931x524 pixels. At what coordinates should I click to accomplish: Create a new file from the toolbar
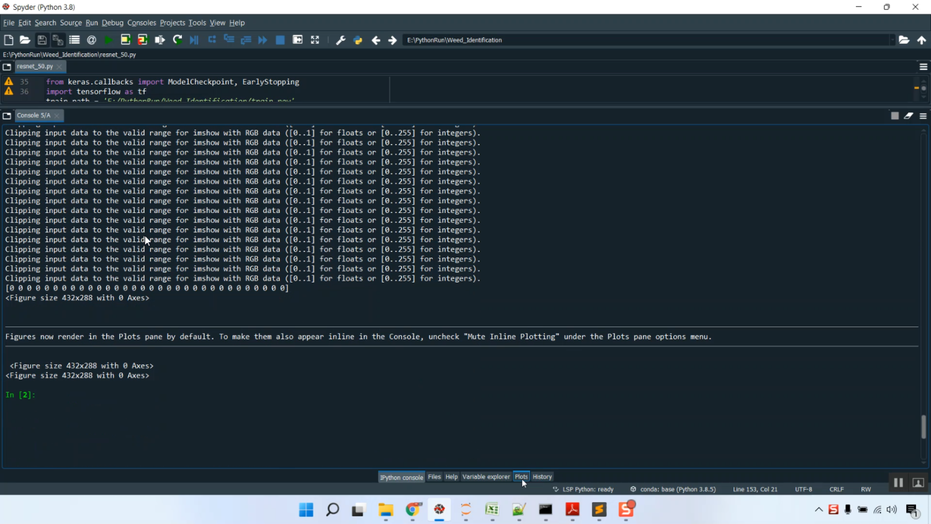tap(9, 40)
